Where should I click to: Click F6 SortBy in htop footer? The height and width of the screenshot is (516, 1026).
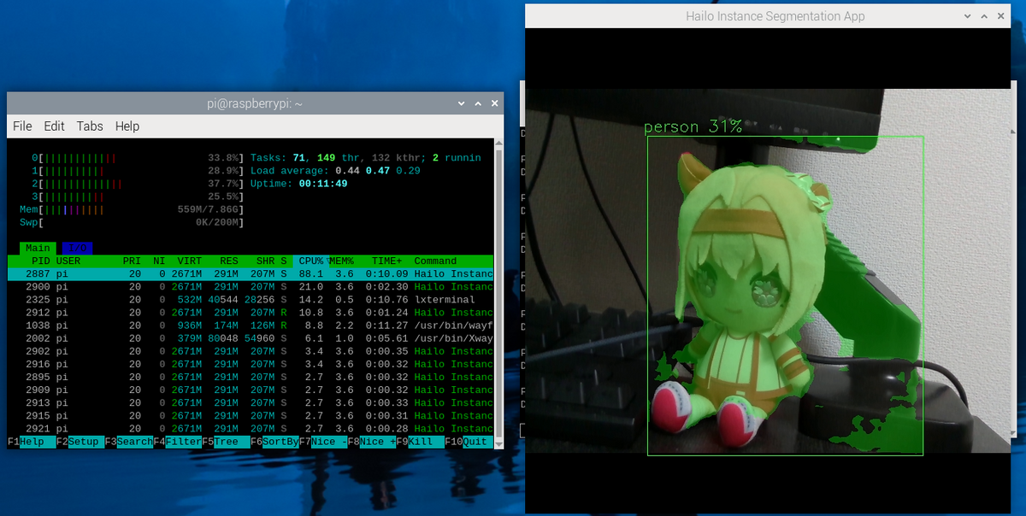[x=274, y=442]
